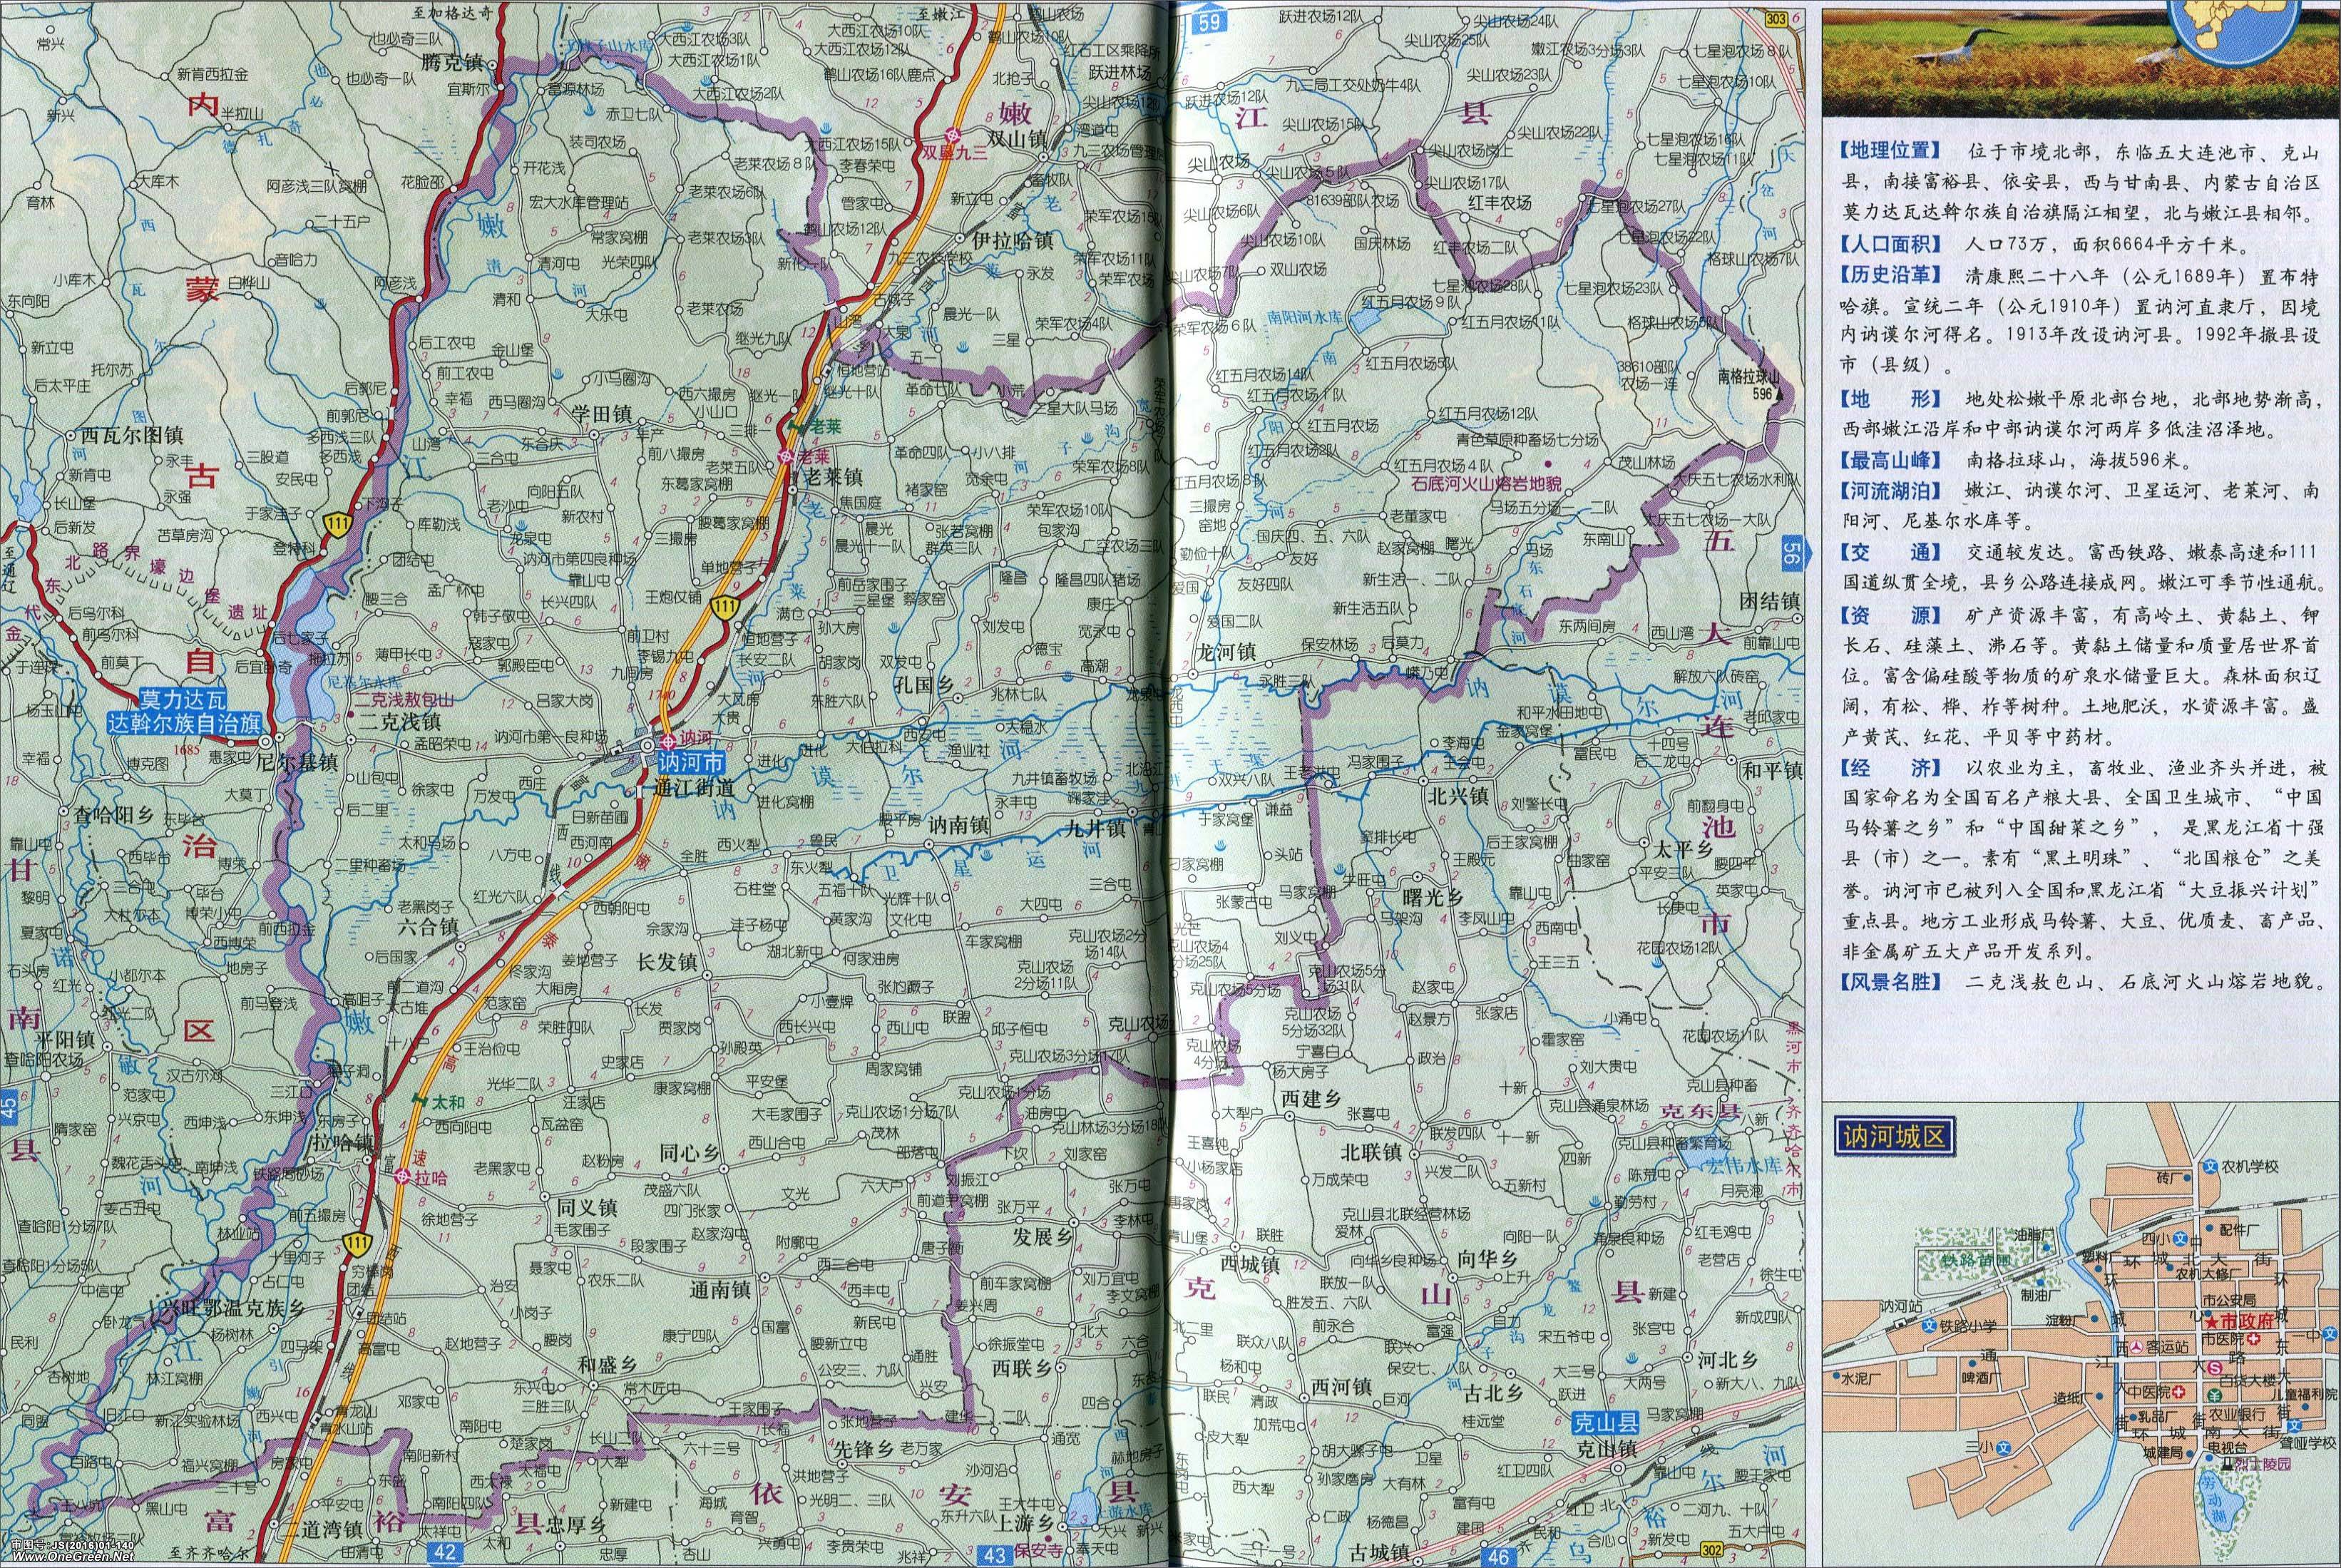This screenshot has width=2341, height=1568.
Task: Click the 太和 green highway exit marker
Action: pyautogui.click(x=419, y=1101)
